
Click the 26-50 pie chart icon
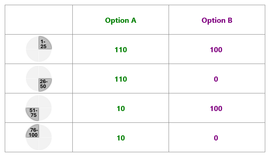pyautogui.click(x=39, y=78)
